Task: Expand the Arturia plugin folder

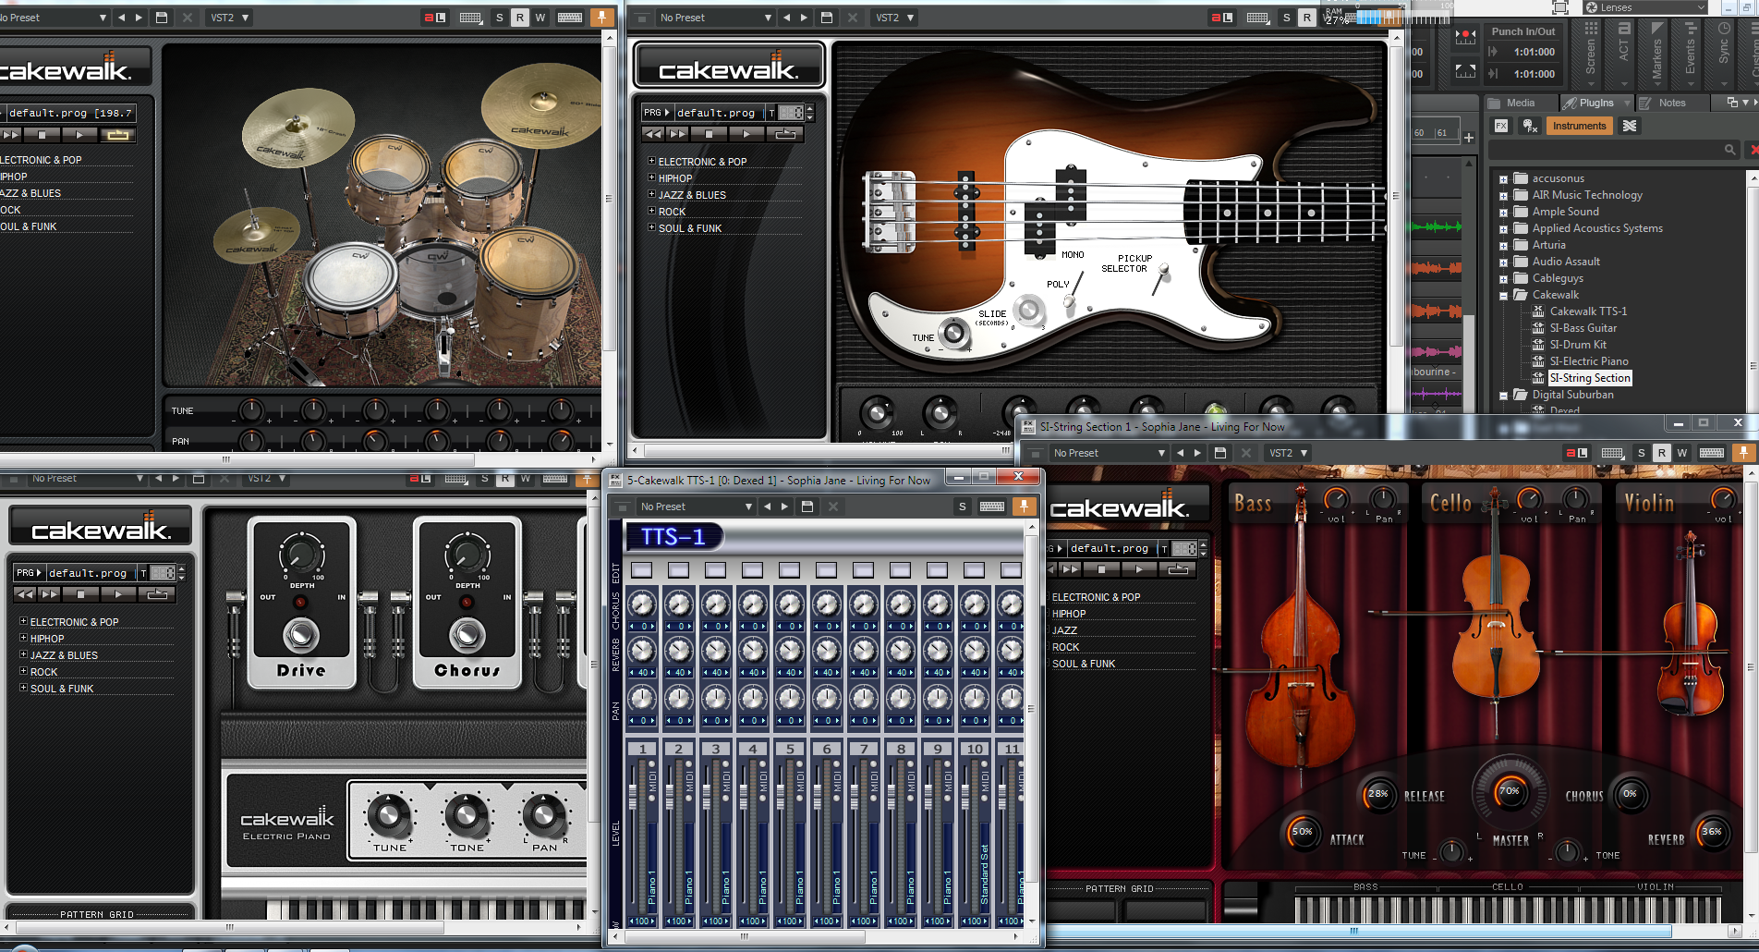Action: coord(1503,246)
